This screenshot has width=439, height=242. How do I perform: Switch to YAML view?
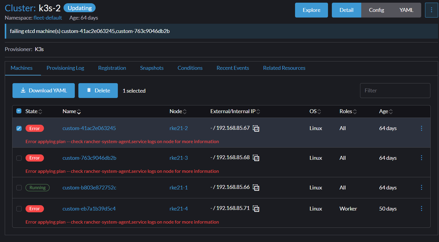(406, 10)
